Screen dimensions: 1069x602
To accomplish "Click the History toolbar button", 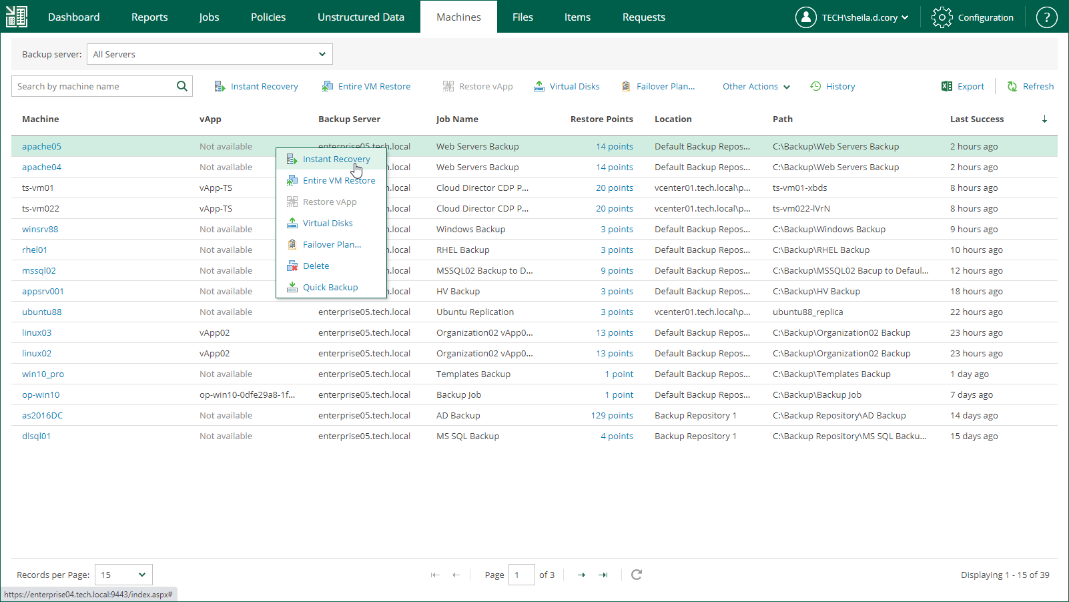I will (832, 86).
